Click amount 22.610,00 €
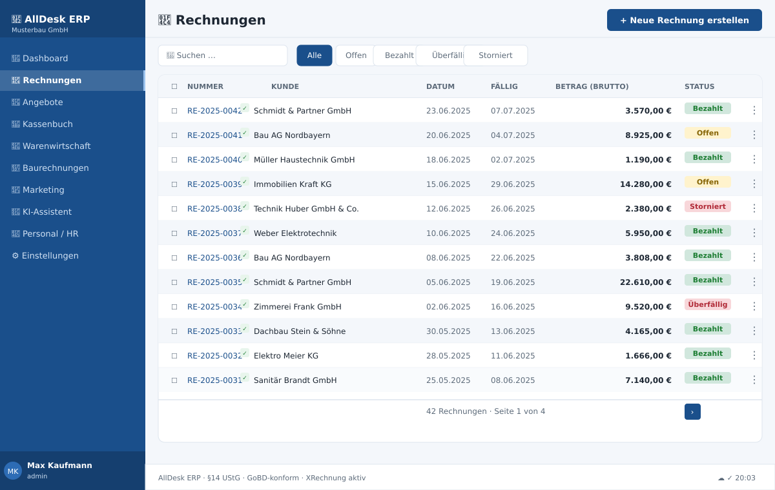Screen dimensions: 775x490 click(646, 282)
